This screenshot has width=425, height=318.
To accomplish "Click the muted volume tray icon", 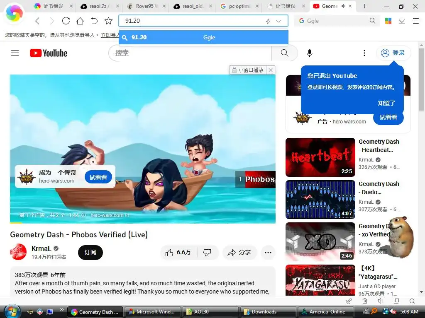I will point(393,311).
